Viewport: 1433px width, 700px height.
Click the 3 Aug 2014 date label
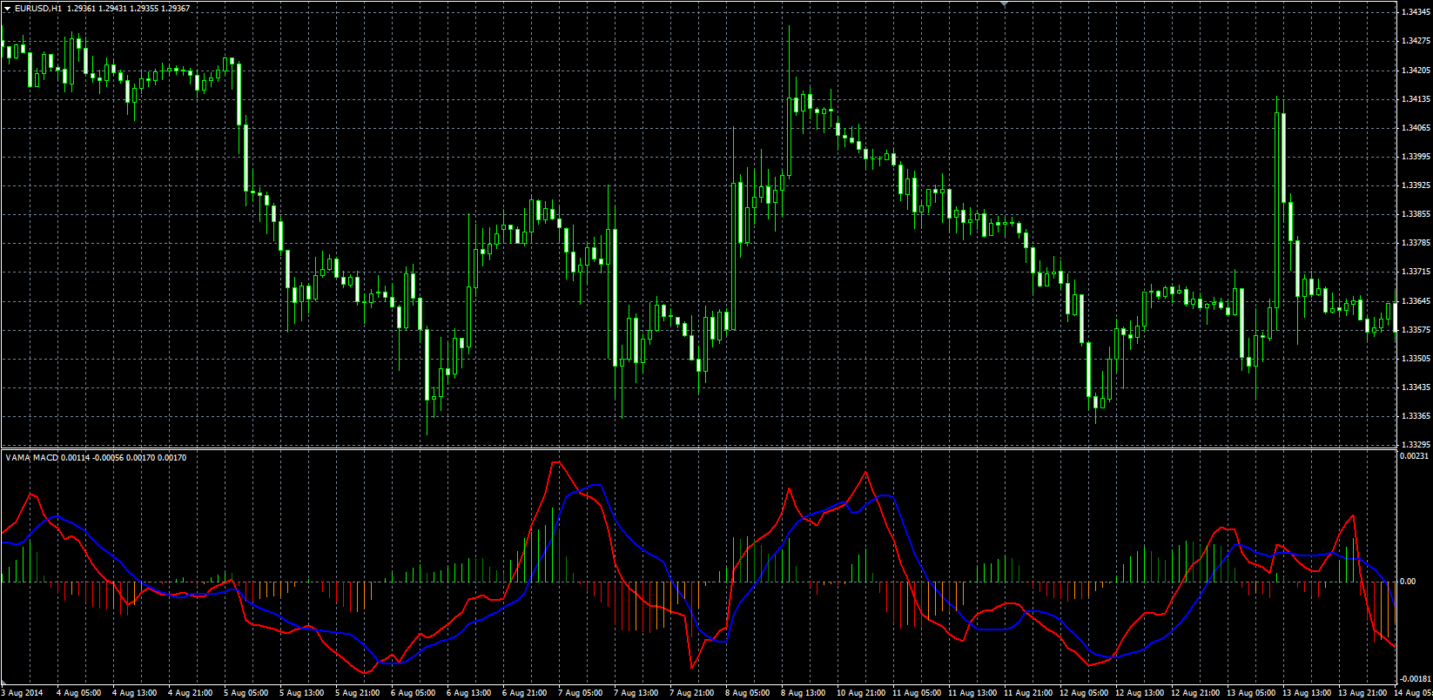[23, 693]
